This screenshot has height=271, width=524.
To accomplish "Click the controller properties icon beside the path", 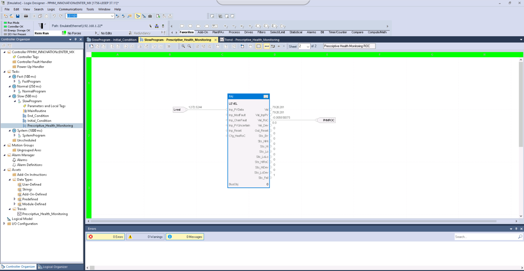I will [163, 26].
